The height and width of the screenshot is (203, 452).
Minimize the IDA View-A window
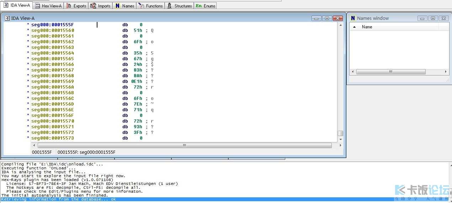click(x=316, y=18)
